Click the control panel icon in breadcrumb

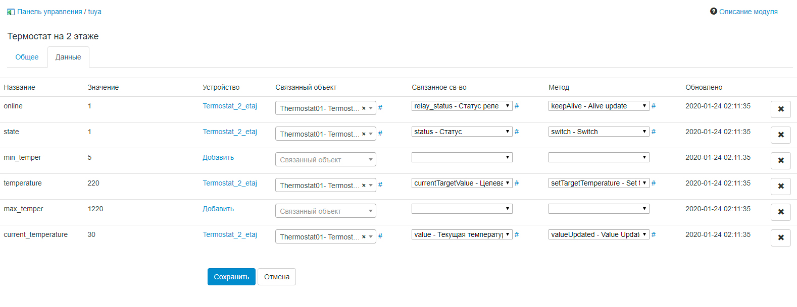pyautogui.click(x=11, y=12)
